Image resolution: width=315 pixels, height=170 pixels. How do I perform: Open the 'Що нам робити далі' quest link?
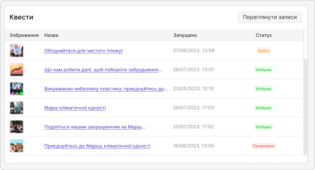pyautogui.click(x=103, y=70)
